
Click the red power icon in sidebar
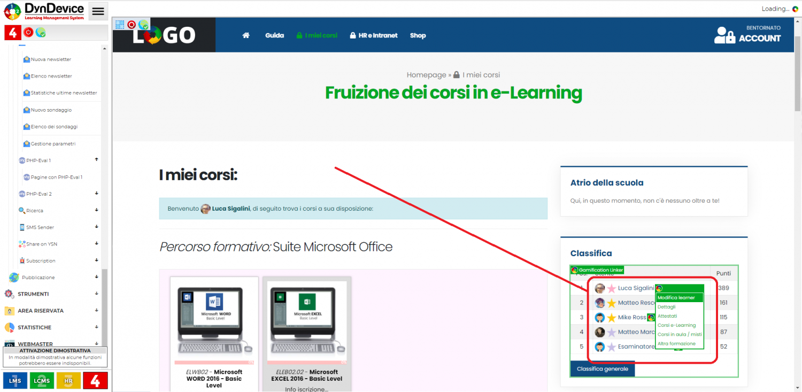(28, 33)
